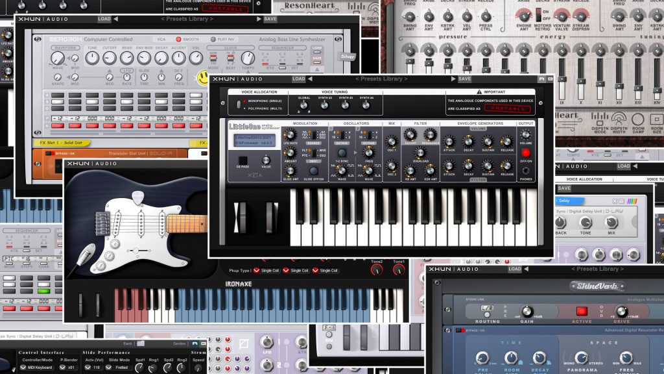This screenshot has width=664, height=374.
Task: Click the ZeroBox Accent knob
Action: point(178,58)
